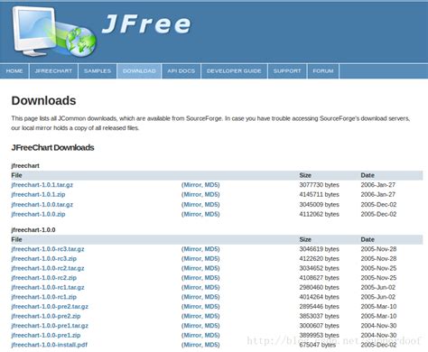The width and height of the screenshot is (428, 352).
Task: Download jfreechart-1.0.0.zip
Action: tap(38, 214)
